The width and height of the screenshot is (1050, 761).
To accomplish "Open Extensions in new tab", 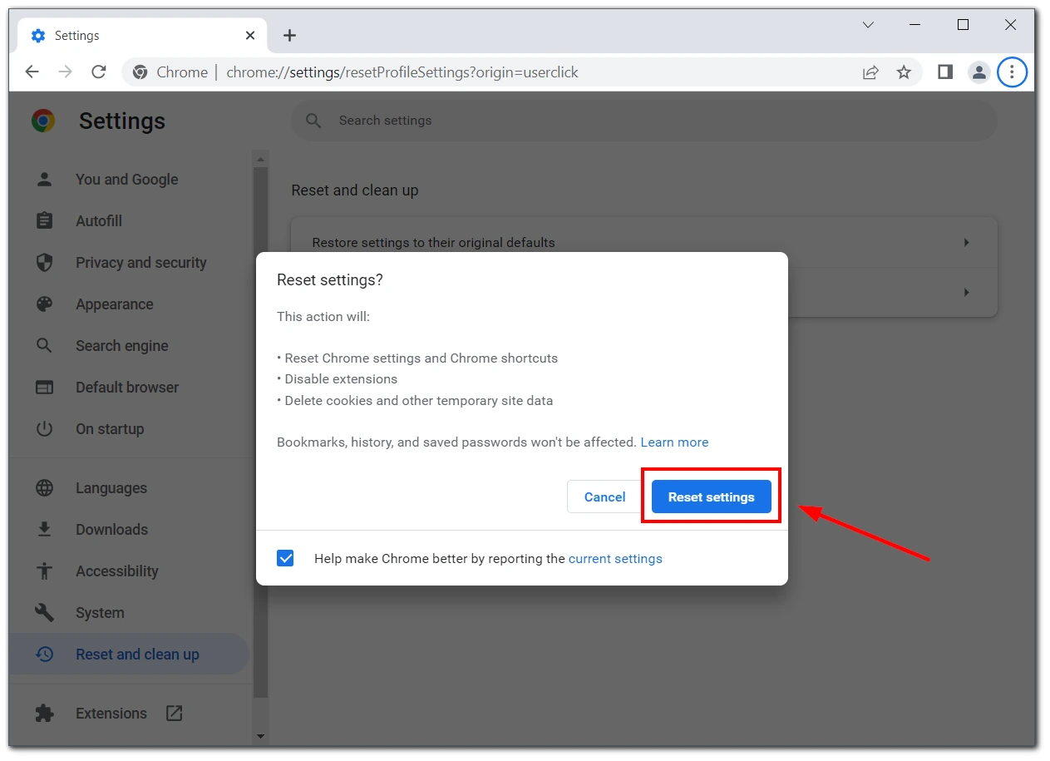I will [x=111, y=714].
